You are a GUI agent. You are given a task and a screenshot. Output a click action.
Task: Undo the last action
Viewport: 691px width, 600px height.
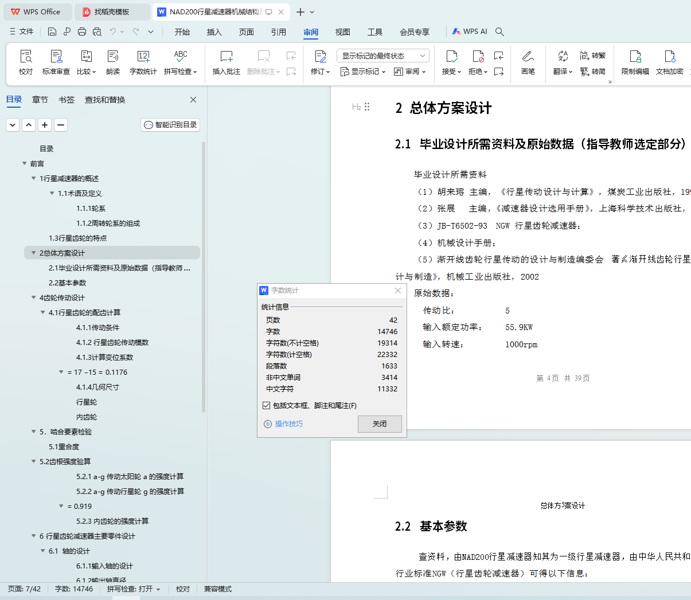[x=113, y=32]
